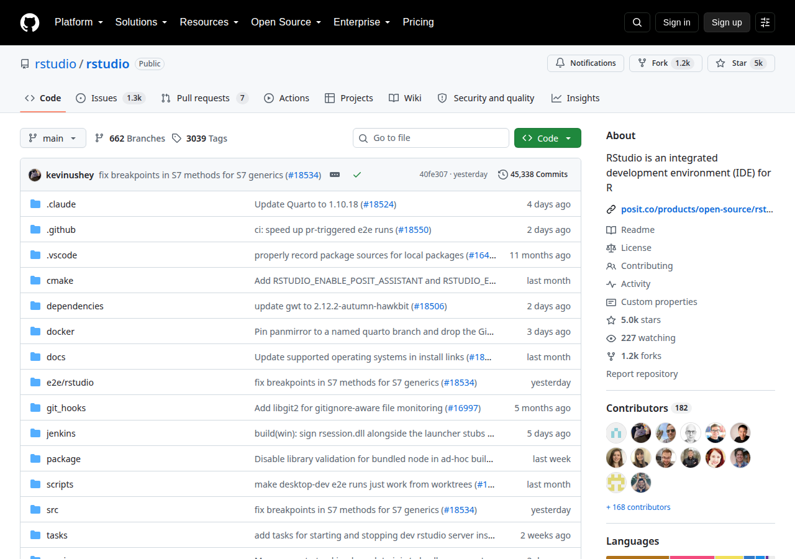Open the 662 Branches list
795x559 pixels.
tap(130, 139)
